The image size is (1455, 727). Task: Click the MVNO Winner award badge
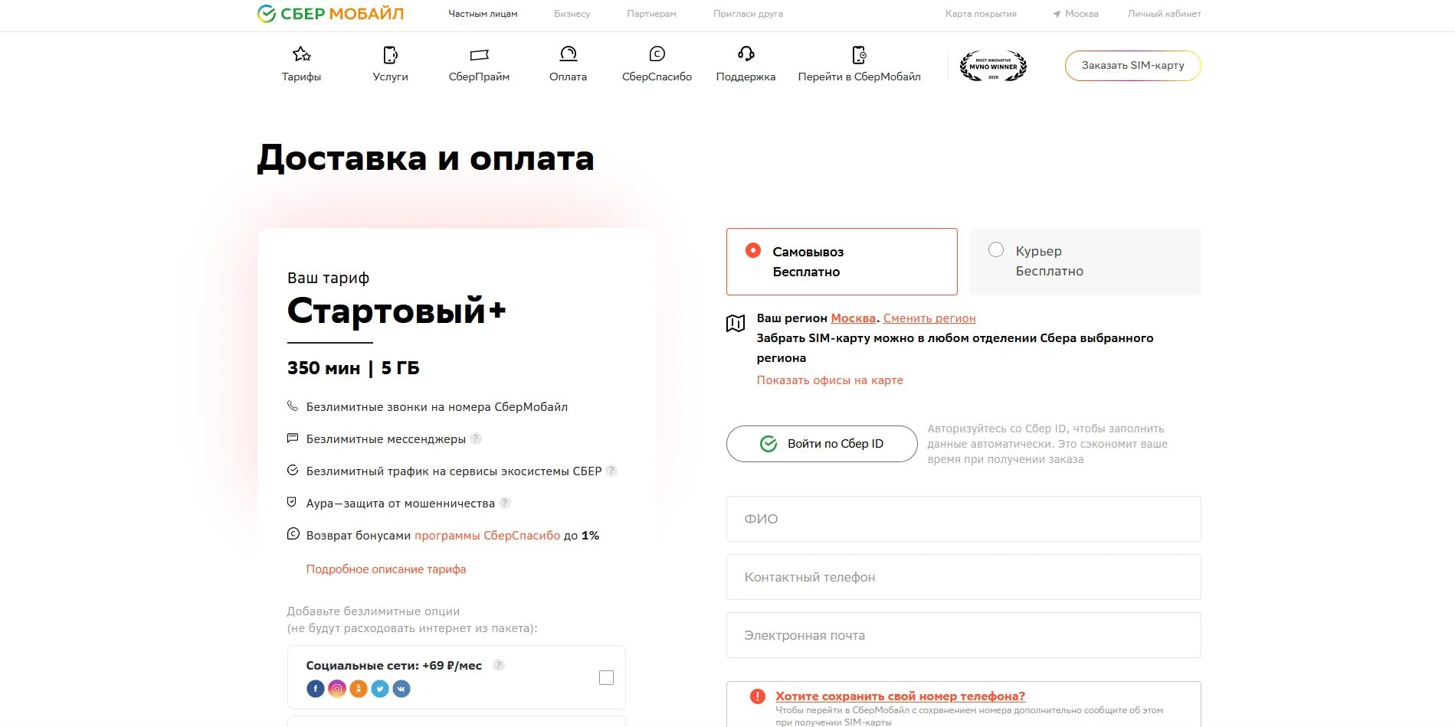[994, 66]
